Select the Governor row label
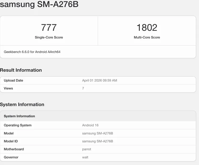The width and height of the screenshot is (199, 165). pos(11,157)
